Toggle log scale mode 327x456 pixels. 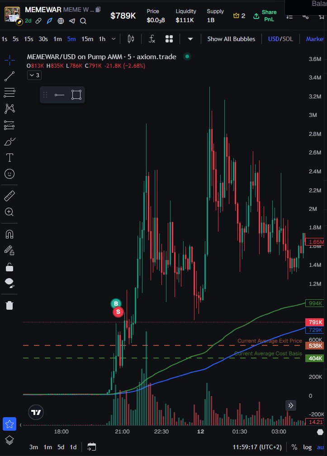click(307, 447)
